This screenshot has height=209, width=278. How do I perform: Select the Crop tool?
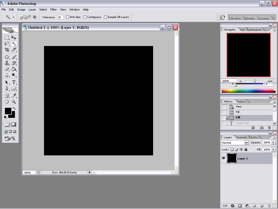click(x=7, y=50)
